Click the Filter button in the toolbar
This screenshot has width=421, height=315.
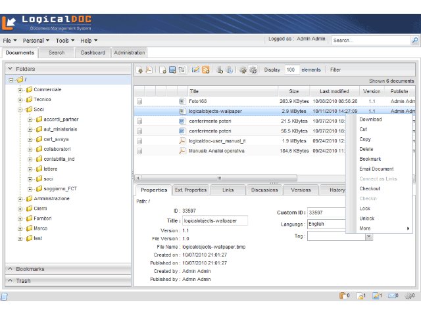[x=335, y=70]
